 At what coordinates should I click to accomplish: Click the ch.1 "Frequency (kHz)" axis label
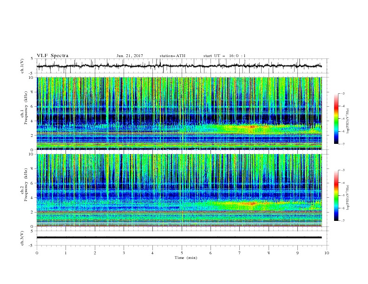tap(26, 107)
